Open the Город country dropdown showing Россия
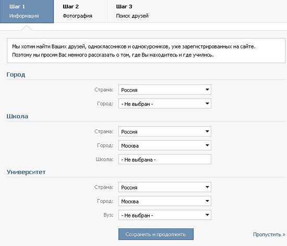 [165, 90]
